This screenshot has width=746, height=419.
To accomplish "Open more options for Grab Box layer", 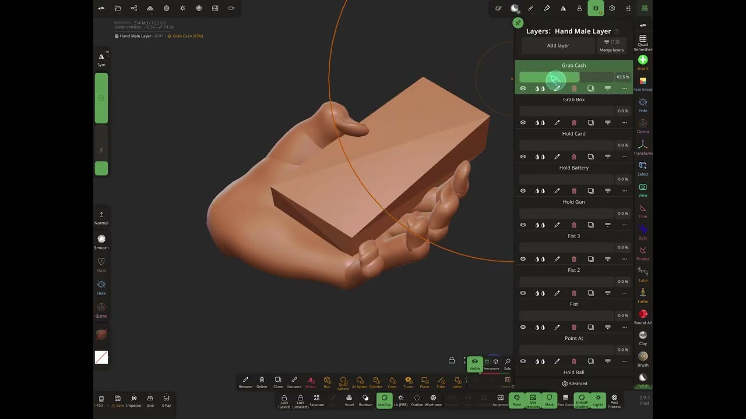I will (x=625, y=123).
